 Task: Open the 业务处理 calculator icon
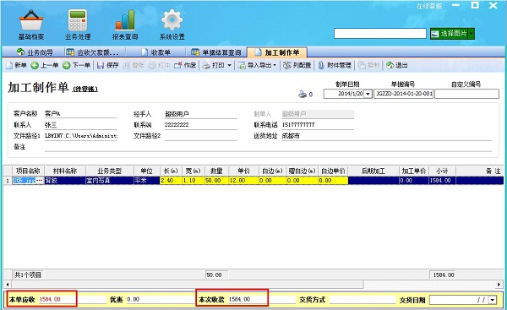click(x=78, y=24)
